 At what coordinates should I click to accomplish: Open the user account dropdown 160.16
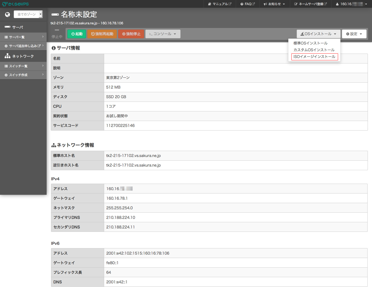click(352, 4)
